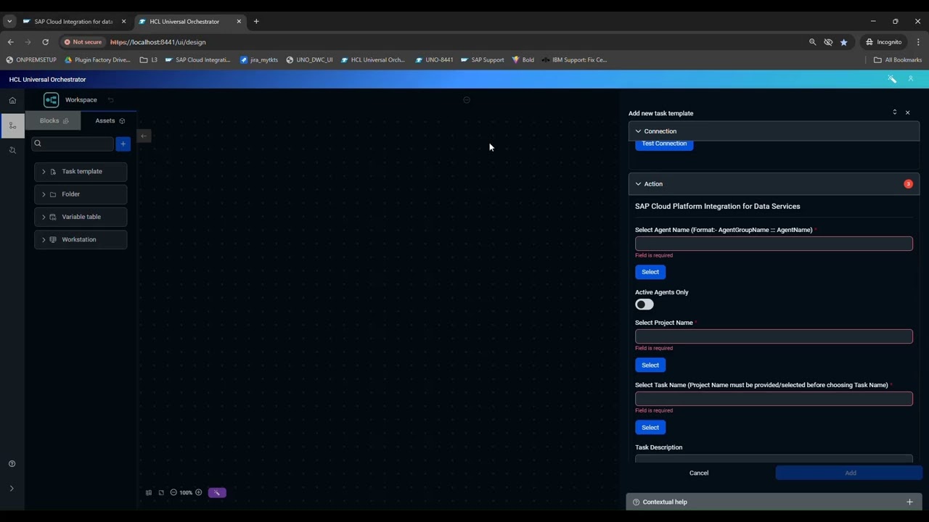Click the Workspace logo icon

tap(51, 100)
